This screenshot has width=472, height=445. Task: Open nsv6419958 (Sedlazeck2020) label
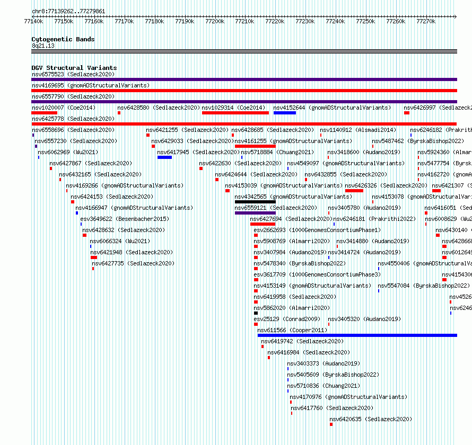coord(295,297)
